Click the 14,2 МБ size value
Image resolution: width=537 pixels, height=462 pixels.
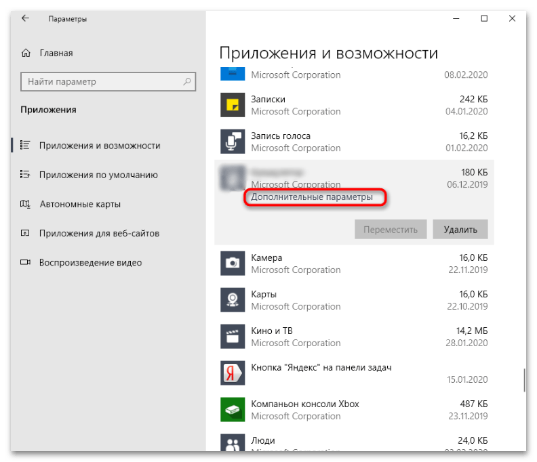pos(472,331)
